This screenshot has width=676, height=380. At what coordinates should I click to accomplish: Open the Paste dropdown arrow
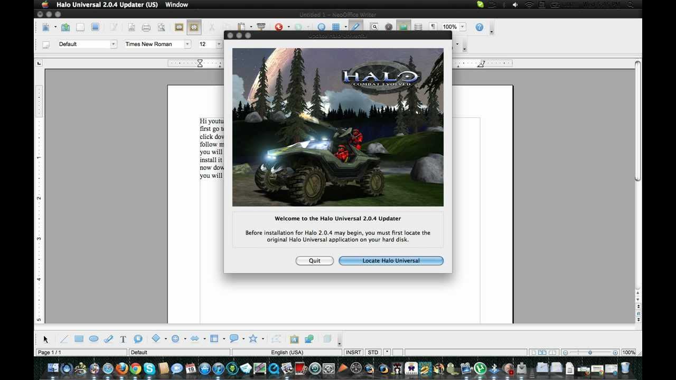tap(250, 27)
